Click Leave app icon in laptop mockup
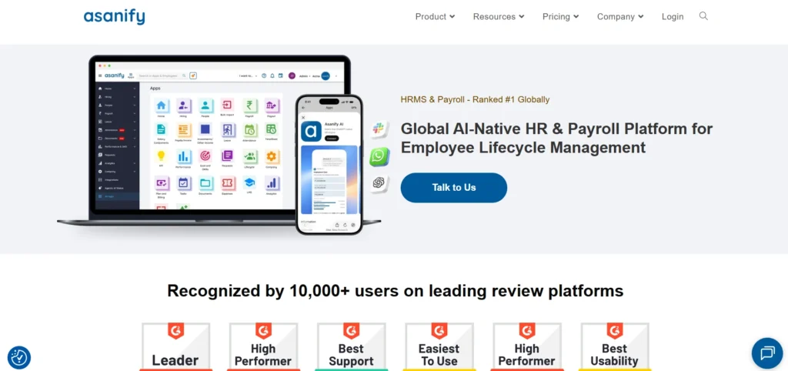 pos(227,130)
